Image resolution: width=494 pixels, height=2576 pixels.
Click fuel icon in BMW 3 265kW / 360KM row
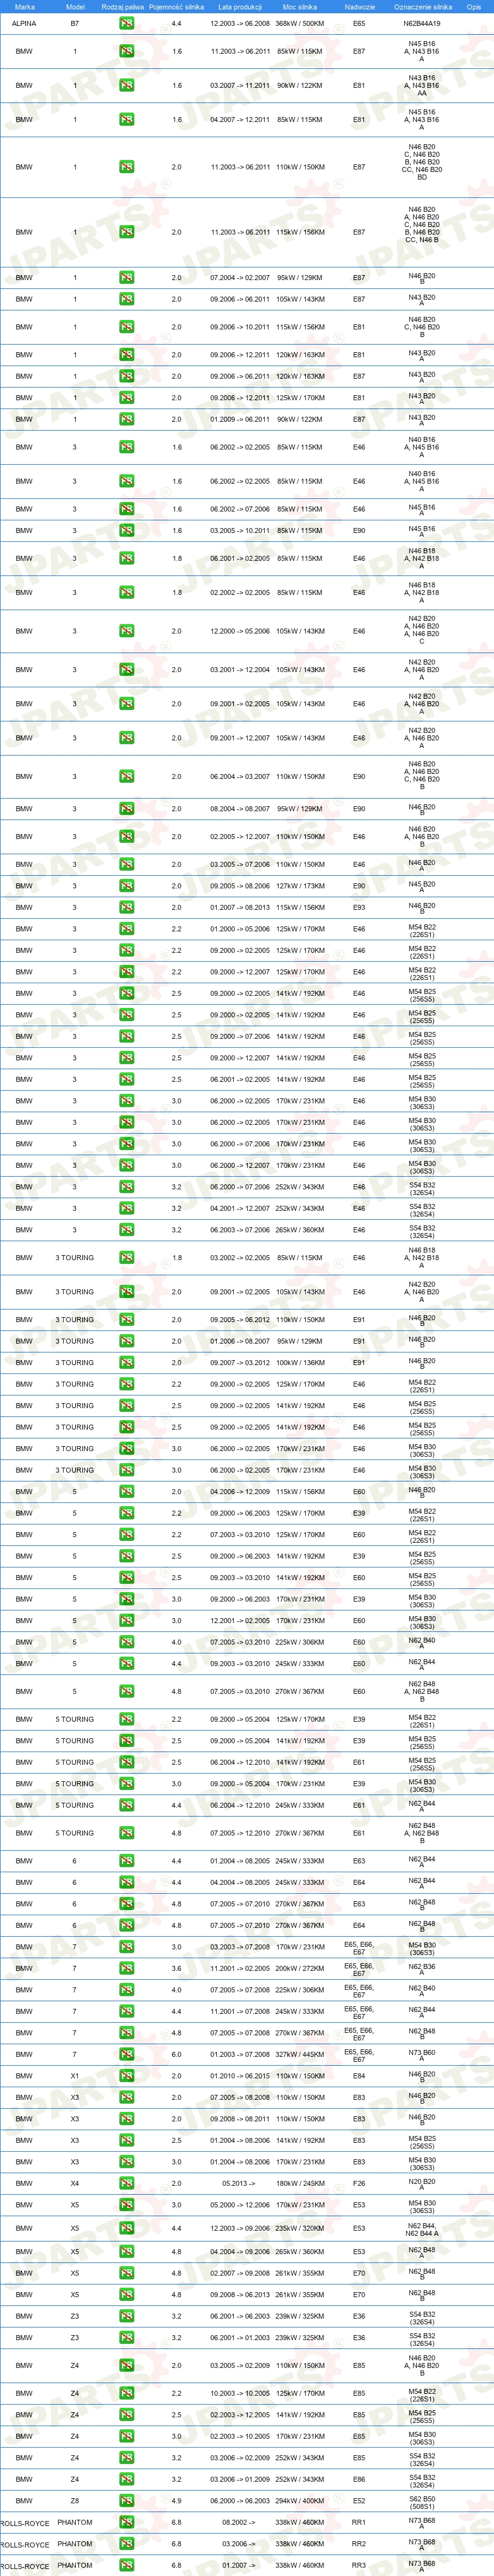(x=126, y=1230)
